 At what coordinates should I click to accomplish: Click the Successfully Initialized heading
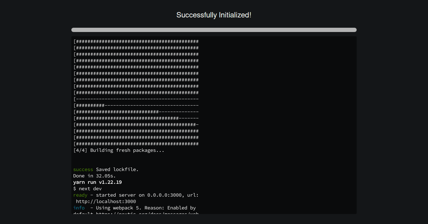click(x=214, y=15)
